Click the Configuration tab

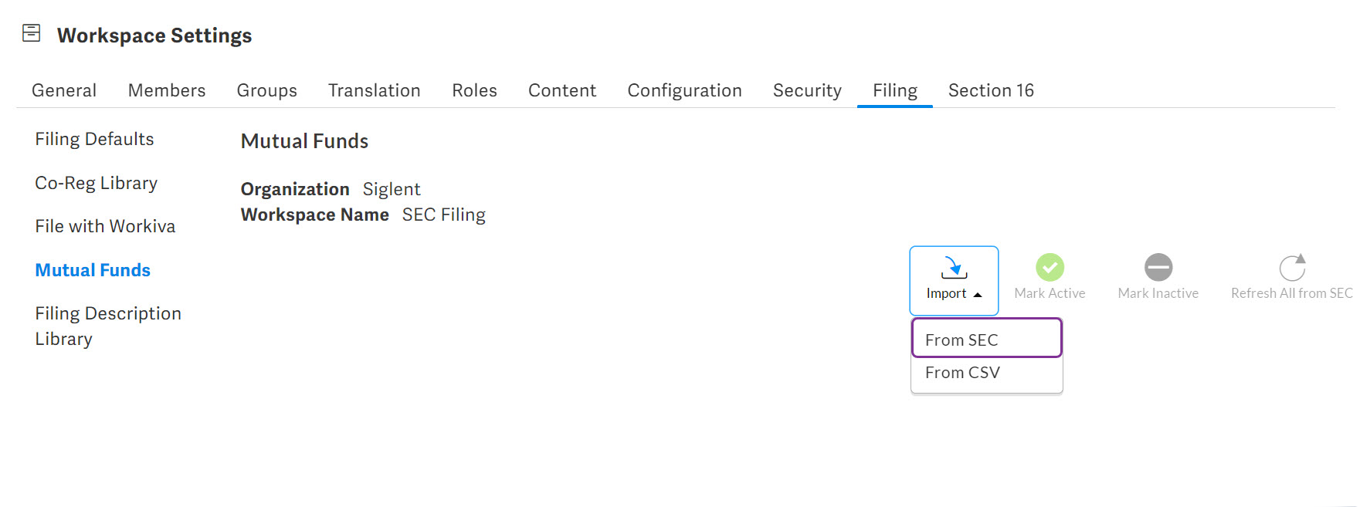(684, 90)
